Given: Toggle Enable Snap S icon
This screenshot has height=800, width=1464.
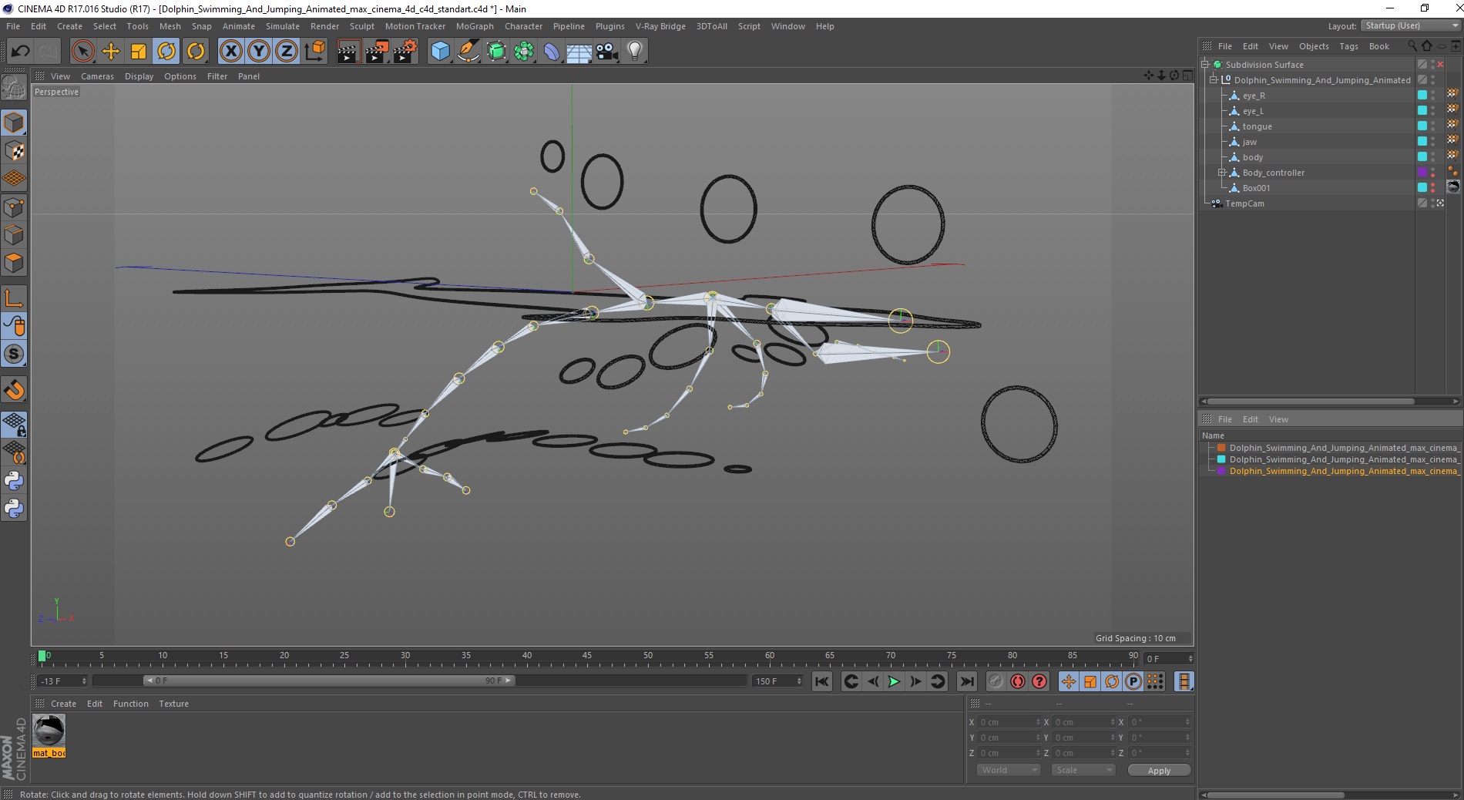Looking at the screenshot, I should coord(14,354).
